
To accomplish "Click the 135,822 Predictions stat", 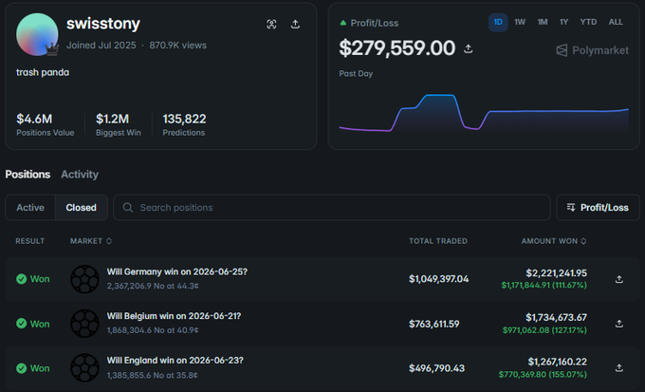I will (184, 124).
